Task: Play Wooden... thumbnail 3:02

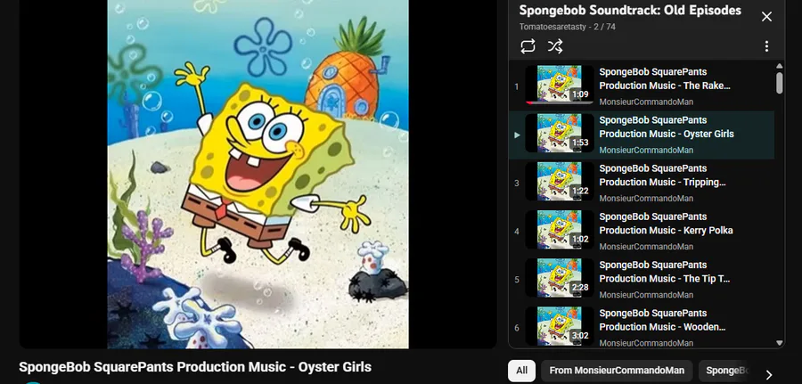Action: tap(561, 326)
